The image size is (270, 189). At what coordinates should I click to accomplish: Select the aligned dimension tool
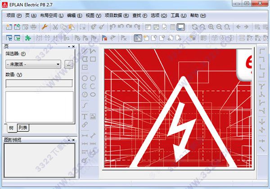point(93,135)
